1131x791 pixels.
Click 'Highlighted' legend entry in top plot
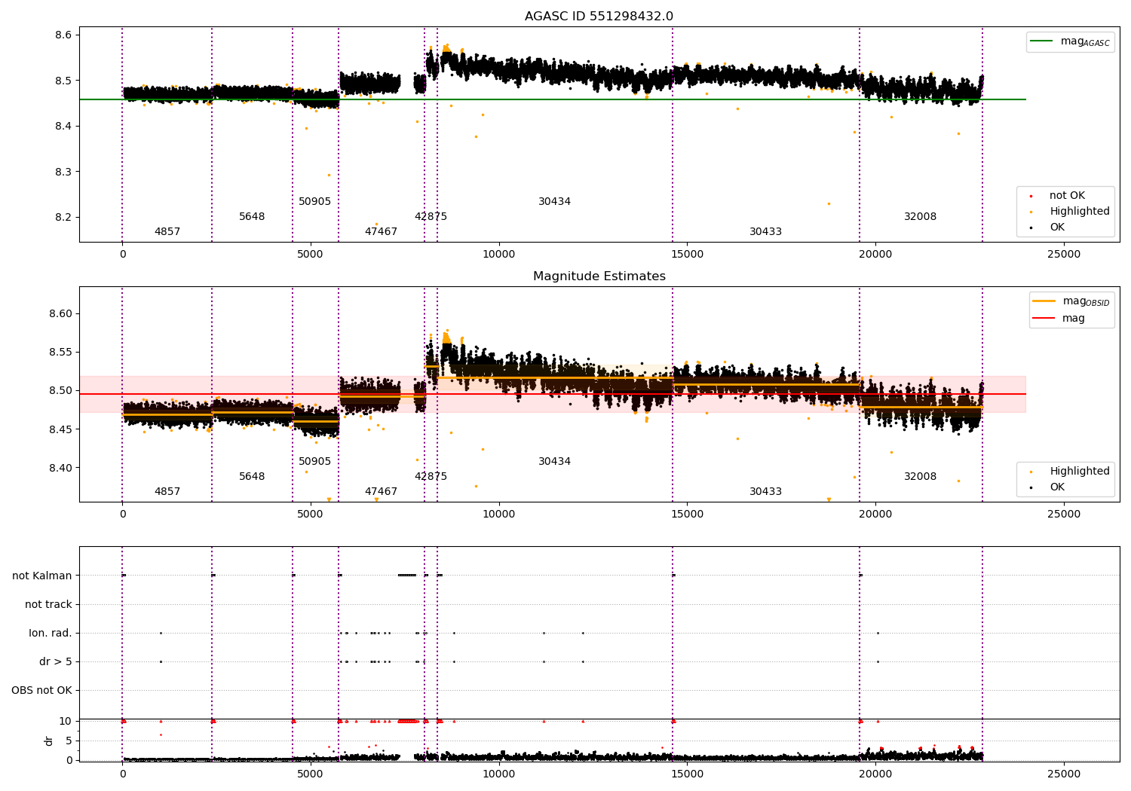click(1070, 212)
